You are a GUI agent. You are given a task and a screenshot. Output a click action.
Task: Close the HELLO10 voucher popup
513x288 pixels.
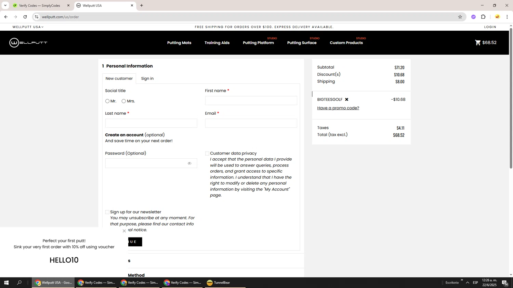click(x=124, y=231)
